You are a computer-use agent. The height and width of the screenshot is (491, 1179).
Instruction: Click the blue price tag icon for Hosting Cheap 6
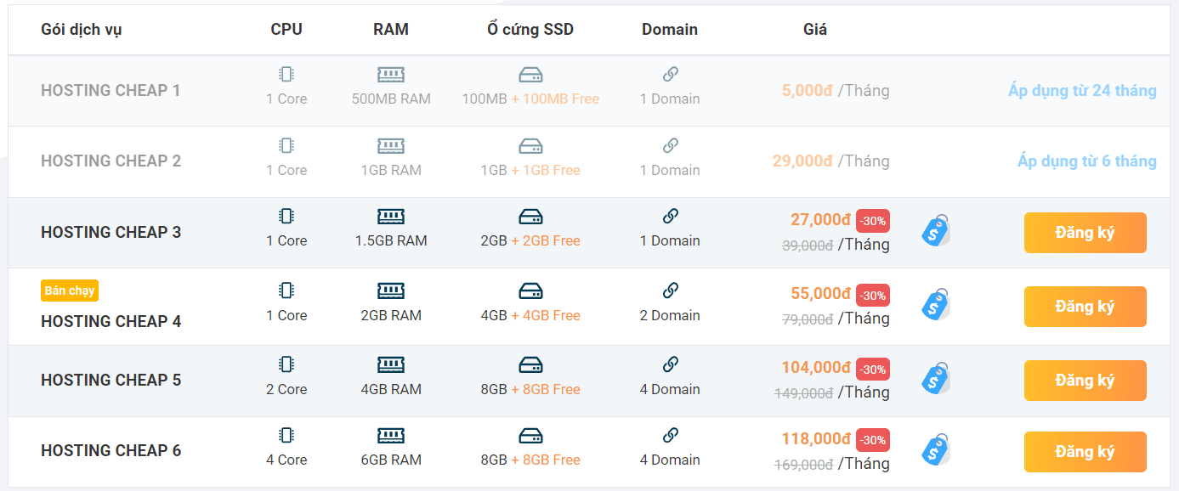(936, 449)
